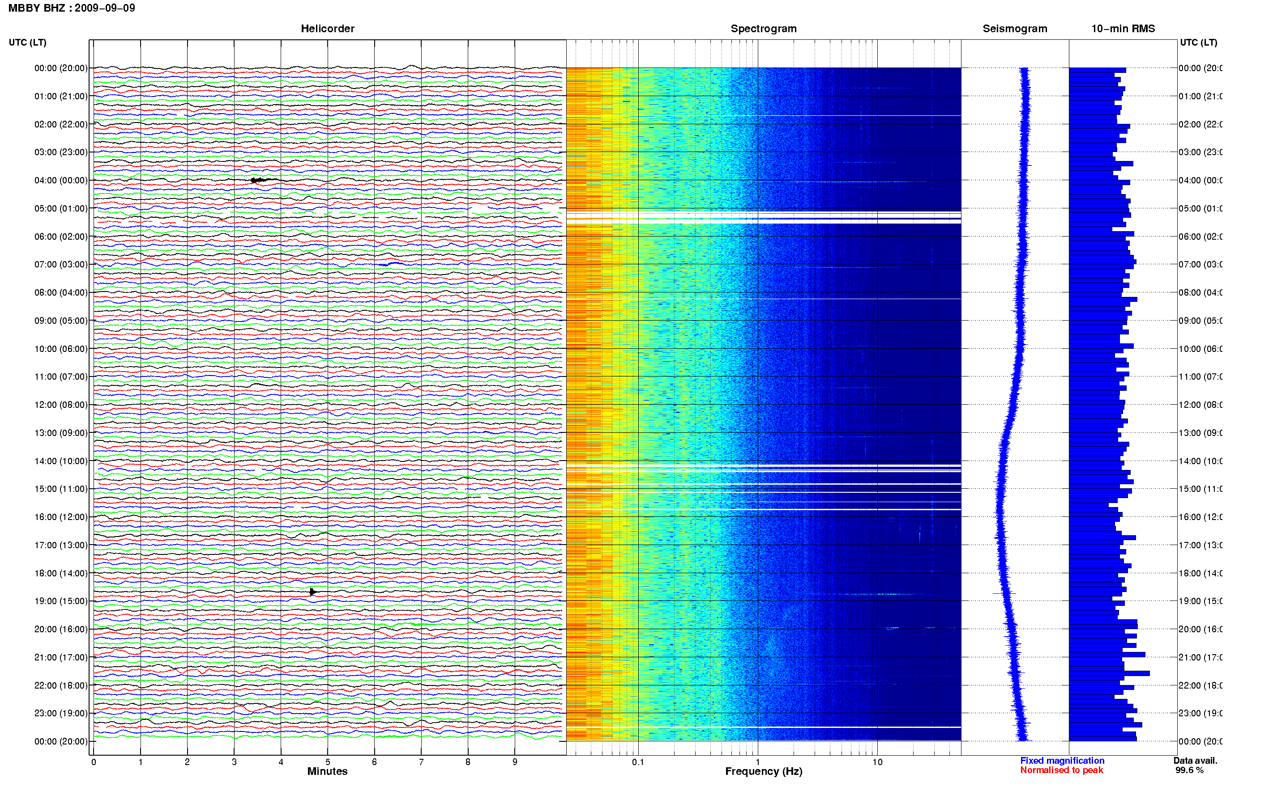This screenshot has width=1273, height=795.
Task: Click the Seismogram panel heading
Action: (x=1015, y=29)
